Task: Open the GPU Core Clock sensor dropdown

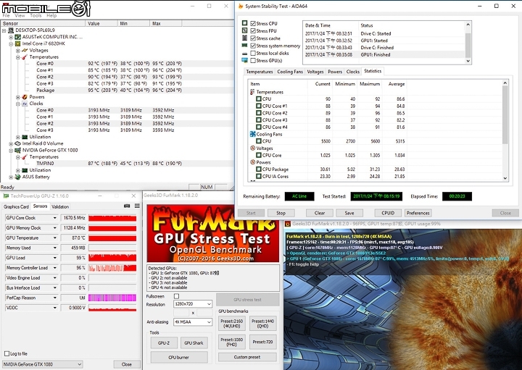Action: [55, 218]
